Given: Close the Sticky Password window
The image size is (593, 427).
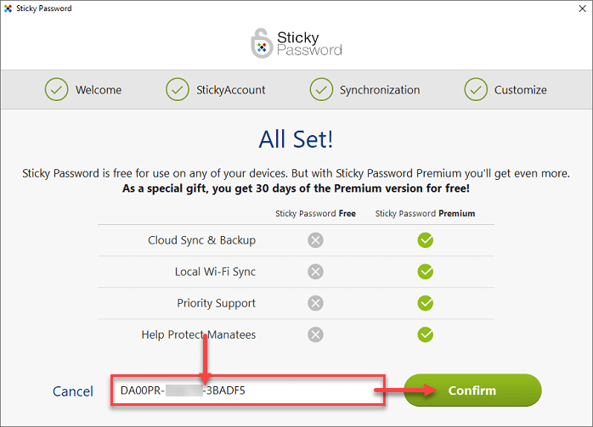Looking at the screenshot, I should pyautogui.click(x=579, y=8).
